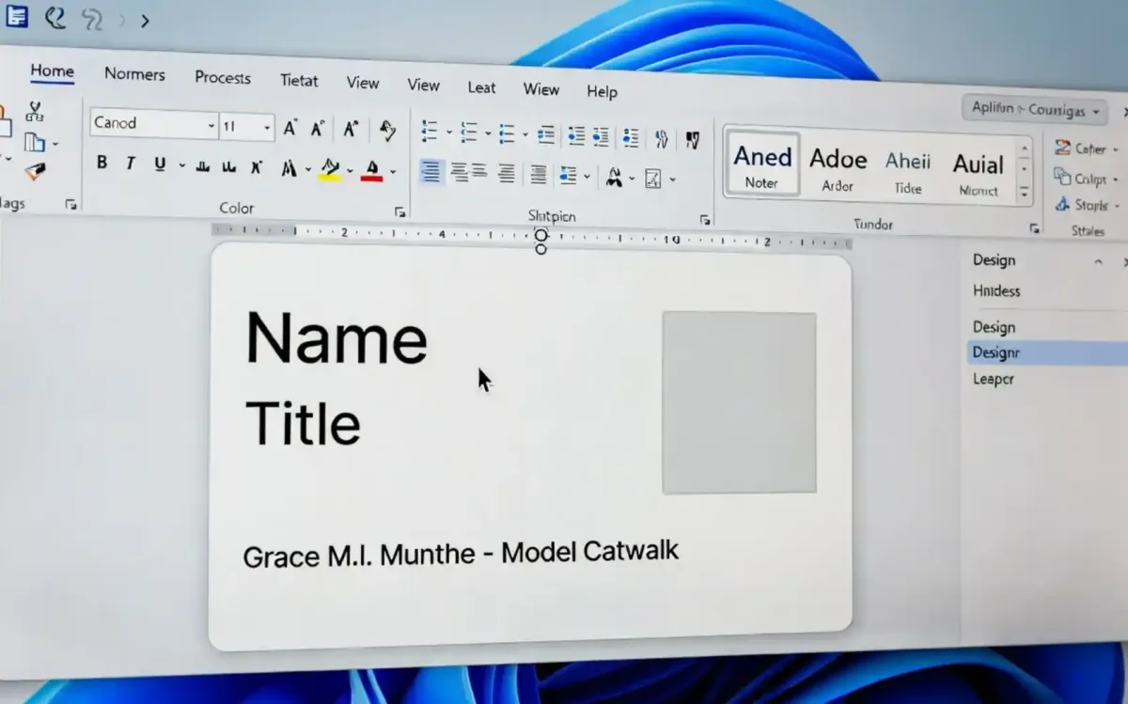Click the undo arrow in title bar

coord(56,18)
